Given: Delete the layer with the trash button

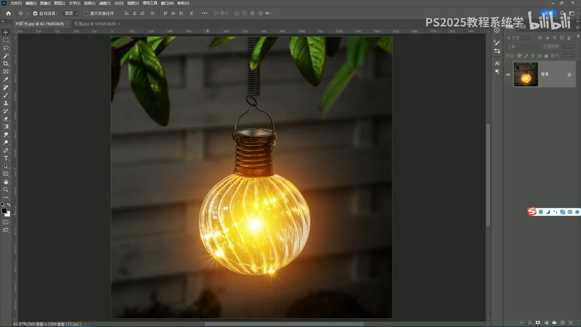Looking at the screenshot, I should [571, 322].
